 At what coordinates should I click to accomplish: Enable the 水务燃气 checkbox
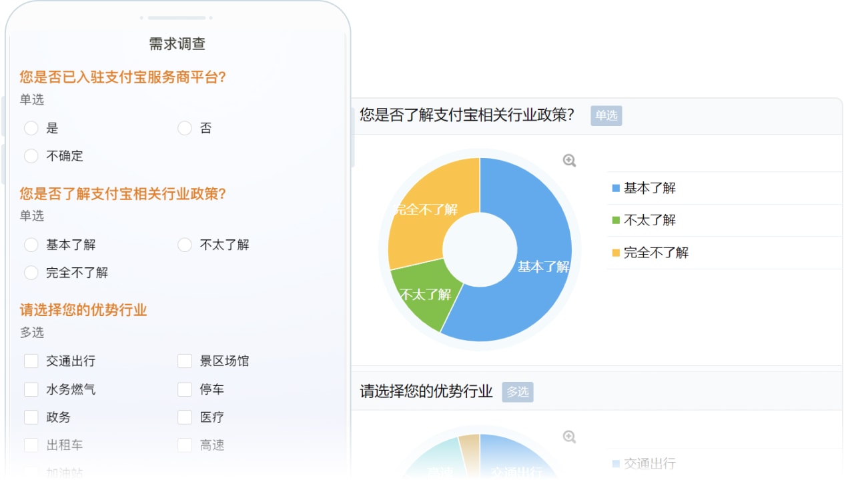pyautogui.click(x=31, y=389)
